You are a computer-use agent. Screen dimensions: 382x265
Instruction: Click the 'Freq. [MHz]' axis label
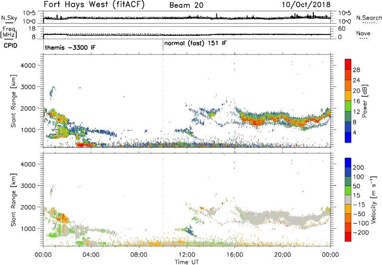tap(9, 33)
